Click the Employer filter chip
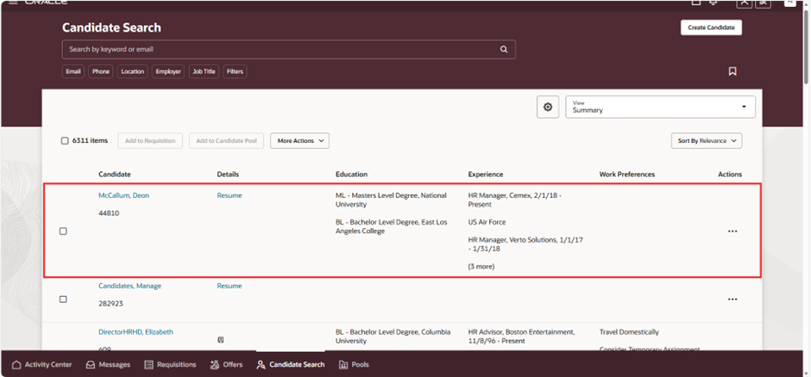Image resolution: width=811 pixels, height=377 pixels. [168, 71]
